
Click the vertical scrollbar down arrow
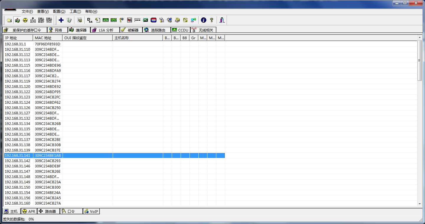pyautogui.click(x=420, y=203)
